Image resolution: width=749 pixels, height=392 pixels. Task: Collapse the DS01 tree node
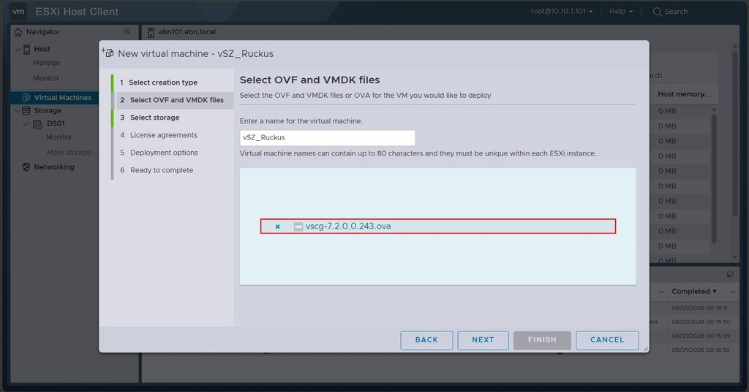coord(26,124)
